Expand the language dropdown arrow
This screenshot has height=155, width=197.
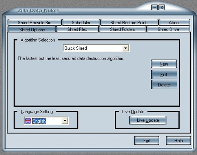[65, 121]
